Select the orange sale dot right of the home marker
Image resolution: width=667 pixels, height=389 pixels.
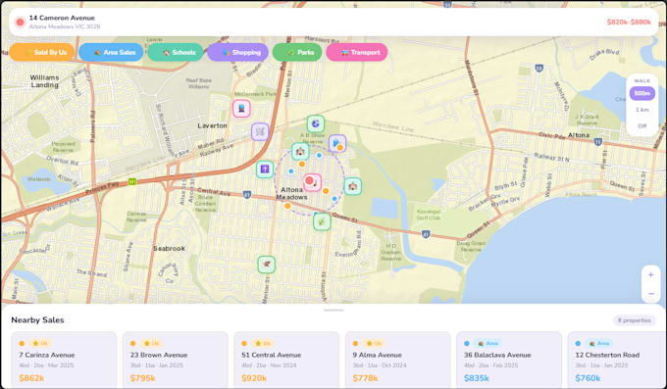pyautogui.click(x=326, y=191)
